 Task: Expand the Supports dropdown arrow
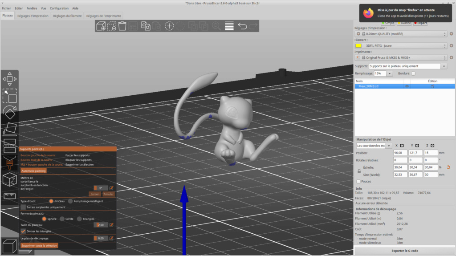tap(444, 66)
